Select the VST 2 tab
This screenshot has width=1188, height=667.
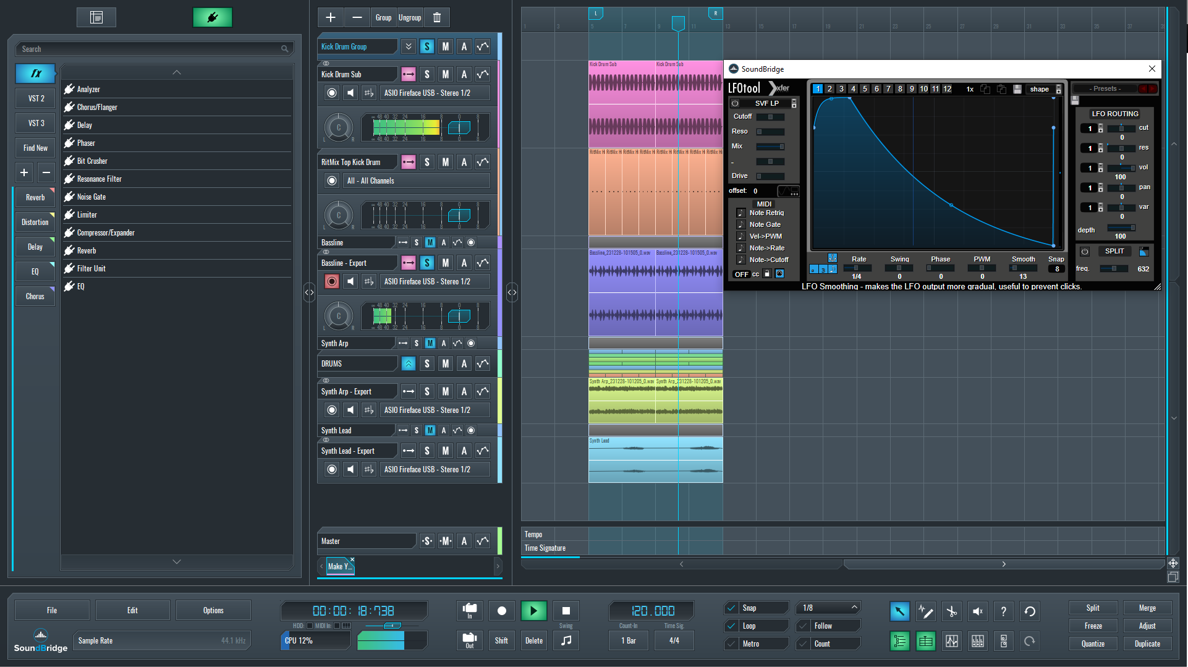click(x=36, y=98)
